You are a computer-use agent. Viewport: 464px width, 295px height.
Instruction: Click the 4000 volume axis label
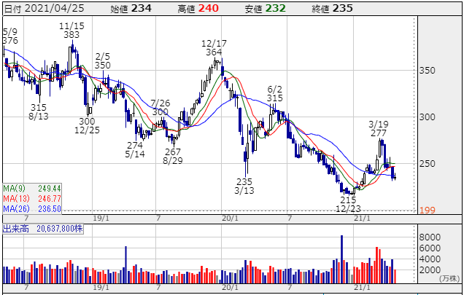[x=430, y=259]
